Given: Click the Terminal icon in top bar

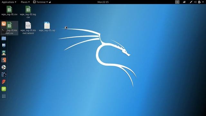Looking at the screenshot, I should coord(34,2).
